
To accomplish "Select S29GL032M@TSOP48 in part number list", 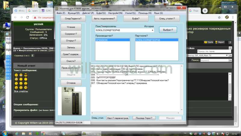I will [157, 40].
